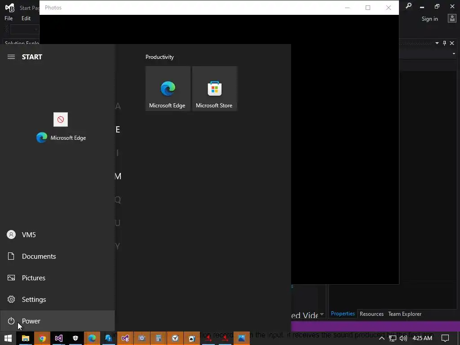
Task: Open Settings from the Start menu
Action: pos(57,299)
